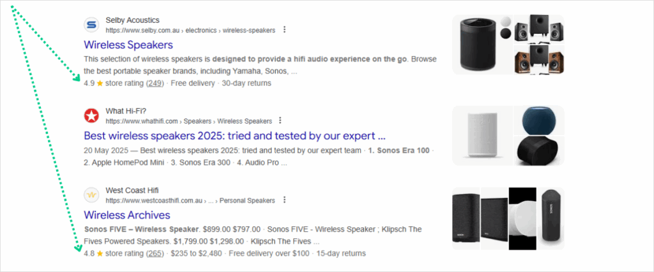The image size is (654, 272).
Task: Click the (249) store reviews link
Action: click(155, 83)
